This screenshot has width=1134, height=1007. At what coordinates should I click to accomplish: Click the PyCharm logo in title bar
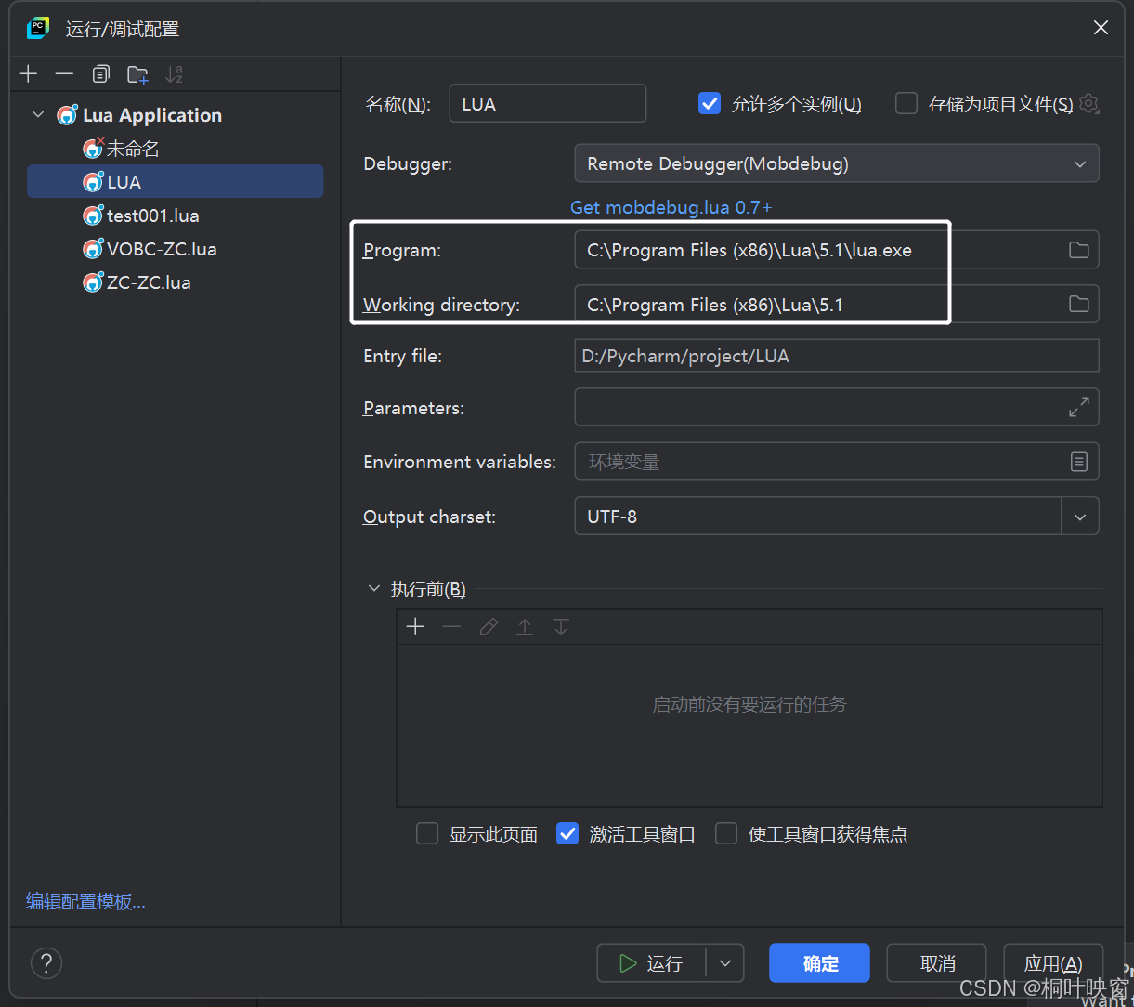38,28
